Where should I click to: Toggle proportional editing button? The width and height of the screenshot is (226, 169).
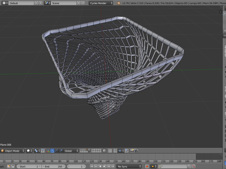(x=110, y=151)
